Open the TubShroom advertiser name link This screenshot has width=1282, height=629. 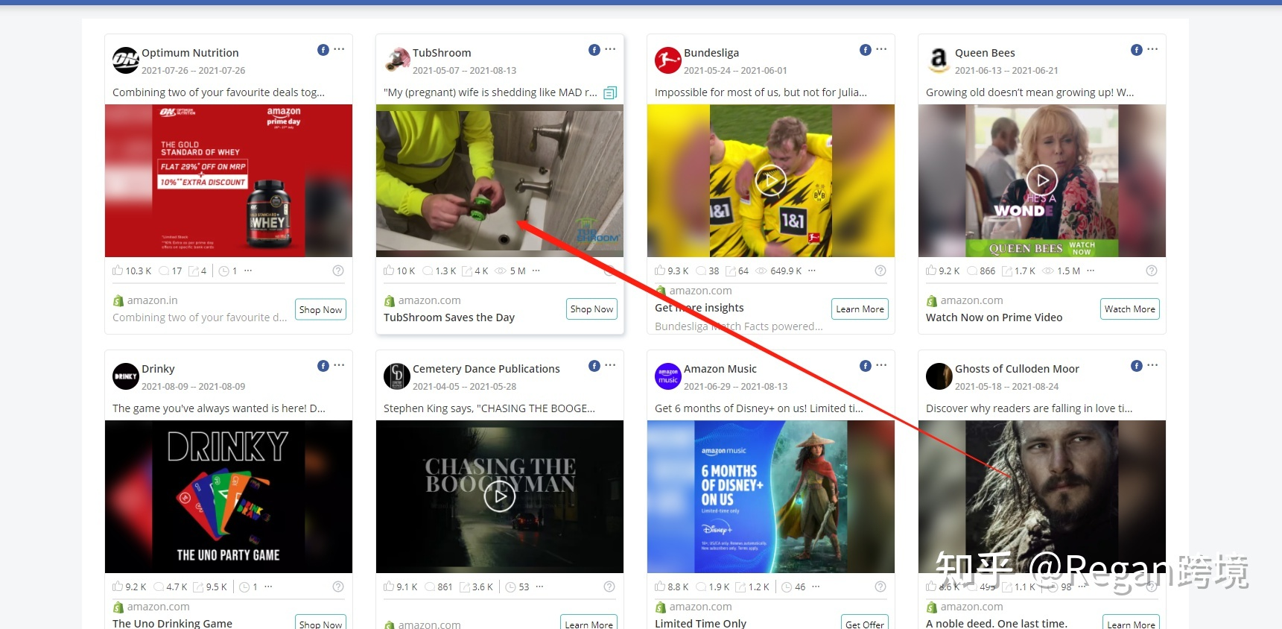pos(442,53)
